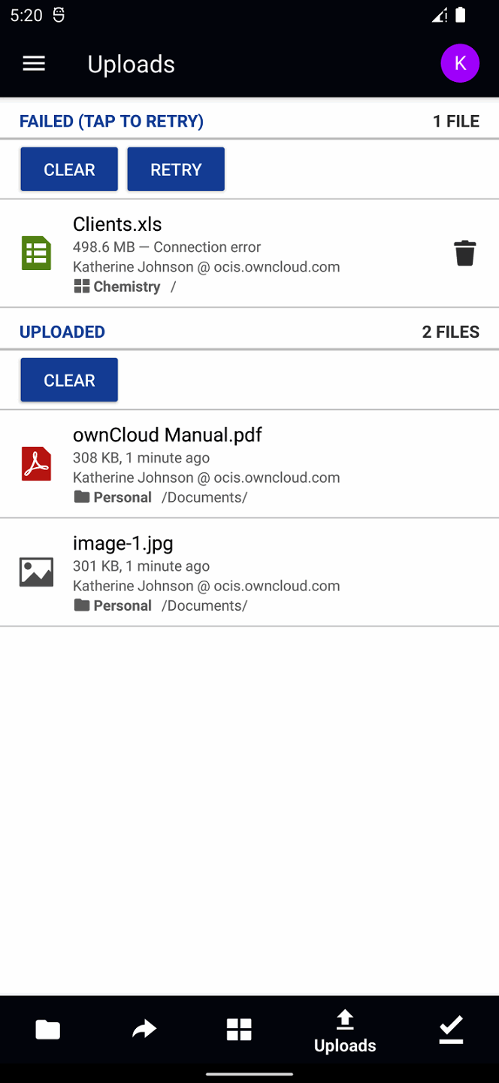Expand the FAILED uploads section header
Viewport: 499px width, 1083px height.
point(111,120)
